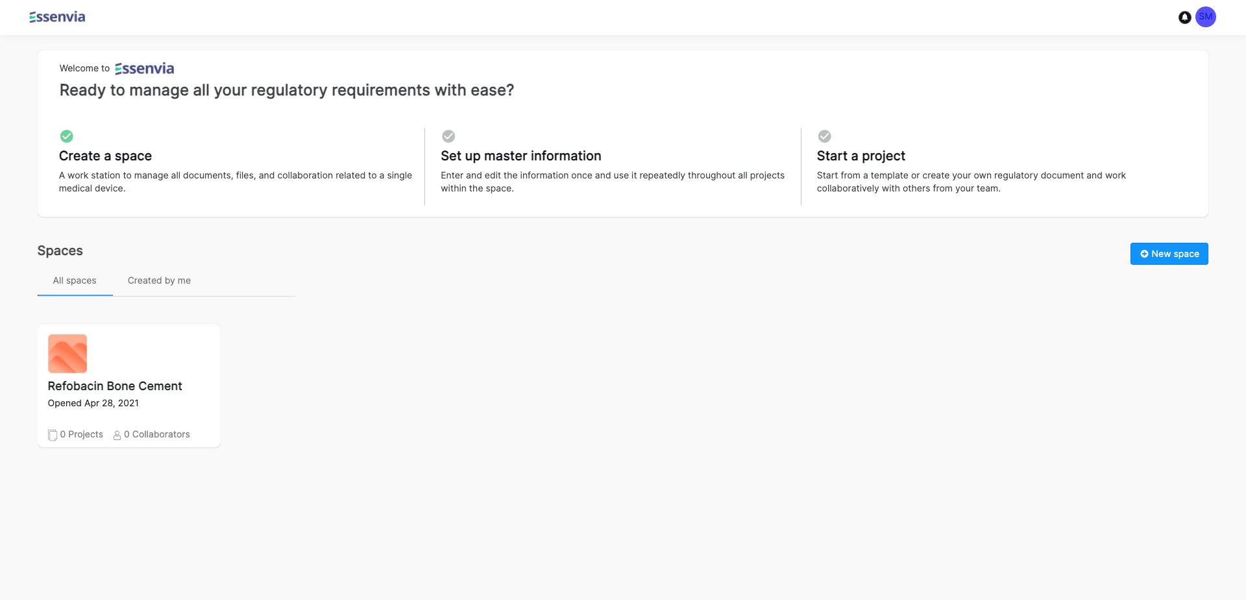Create a New space

click(1169, 254)
